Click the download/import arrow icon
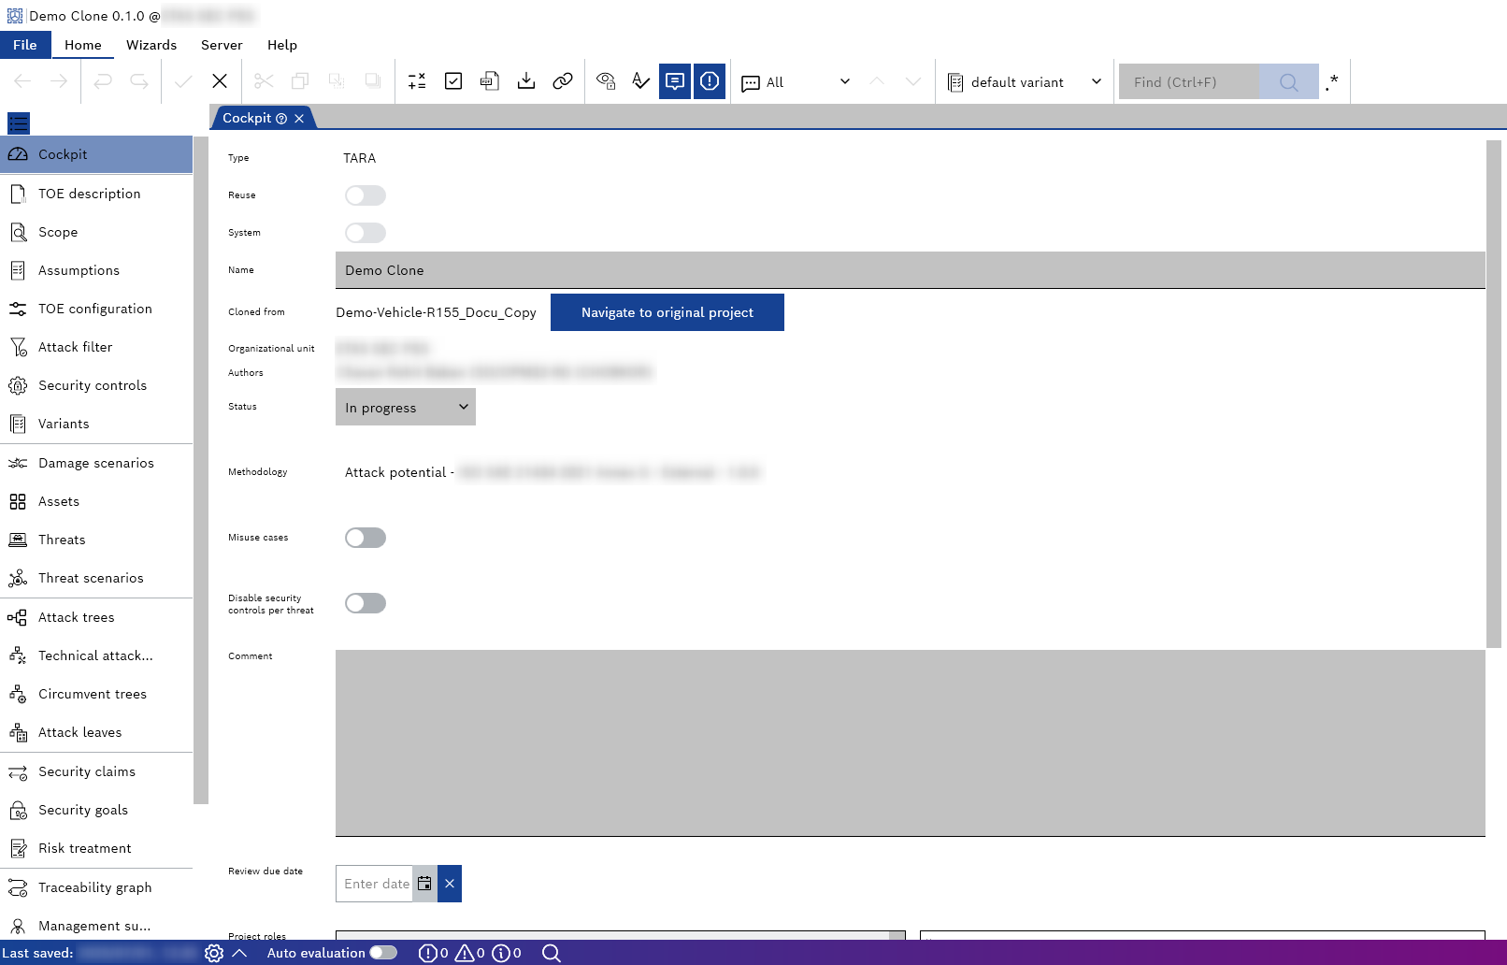Screen dimensions: 1507x965 [x=526, y=81]
